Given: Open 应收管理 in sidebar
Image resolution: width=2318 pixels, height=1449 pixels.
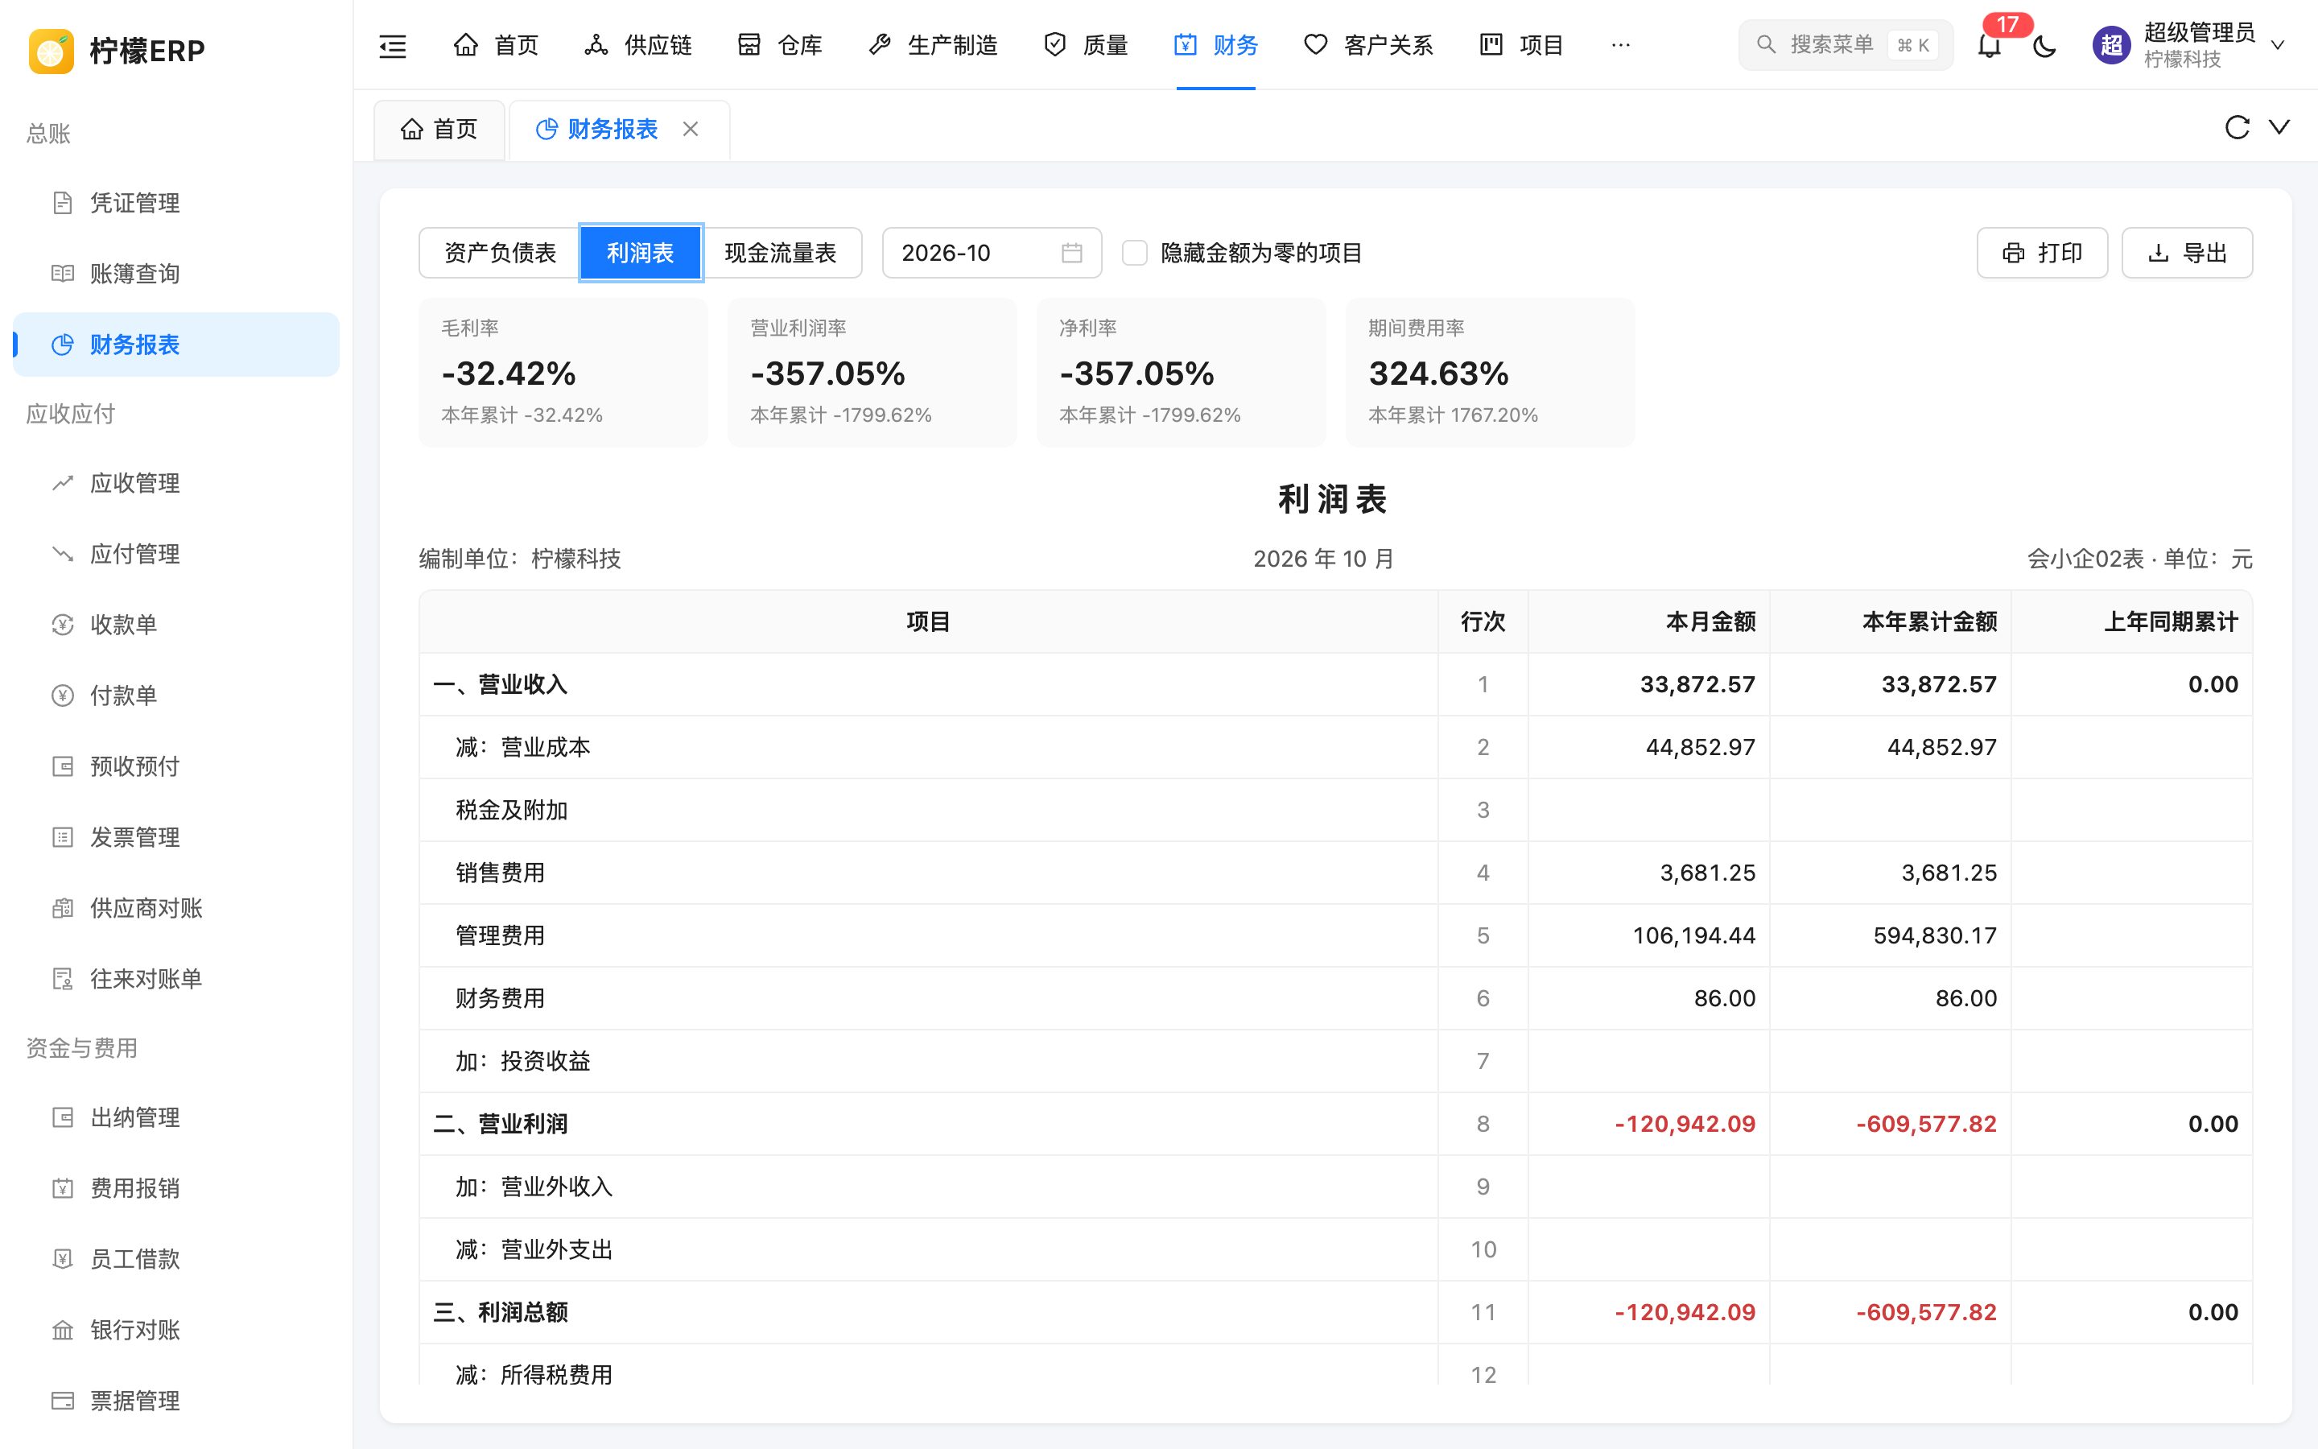Looking at the screenshot, I should 176,483.
